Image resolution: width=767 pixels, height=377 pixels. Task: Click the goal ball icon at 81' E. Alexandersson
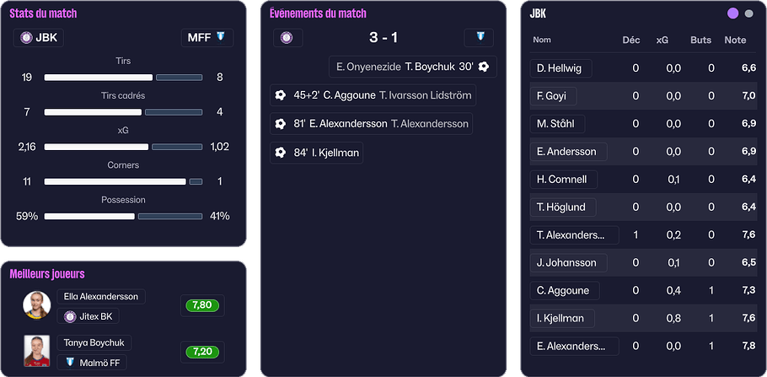281,124
